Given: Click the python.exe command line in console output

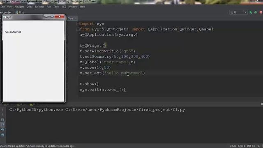Looking at the screenshot, I should pos(97,110).
